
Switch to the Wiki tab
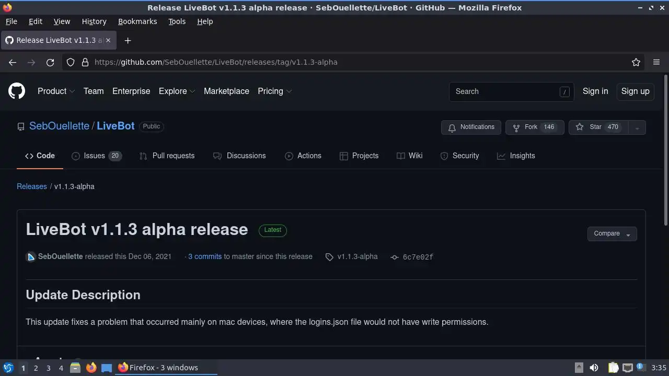click(x=409, y=156)
